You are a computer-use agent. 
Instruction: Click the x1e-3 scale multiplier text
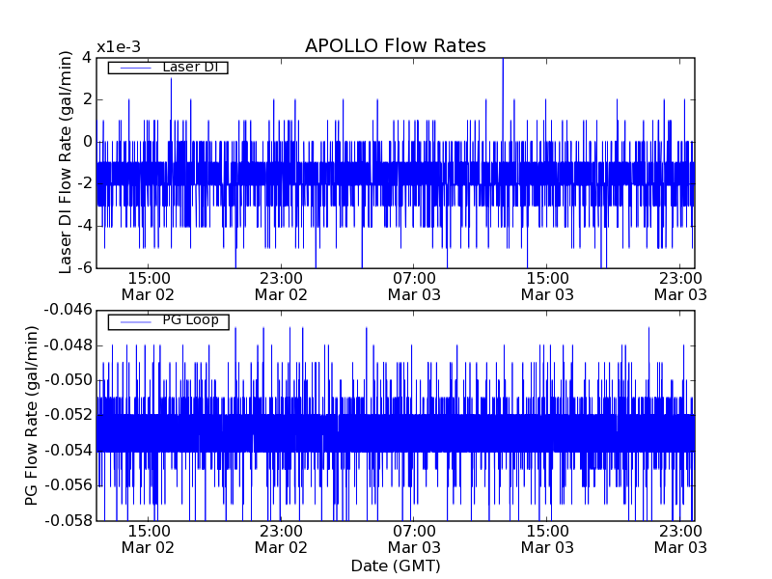[x=119, y=48]
